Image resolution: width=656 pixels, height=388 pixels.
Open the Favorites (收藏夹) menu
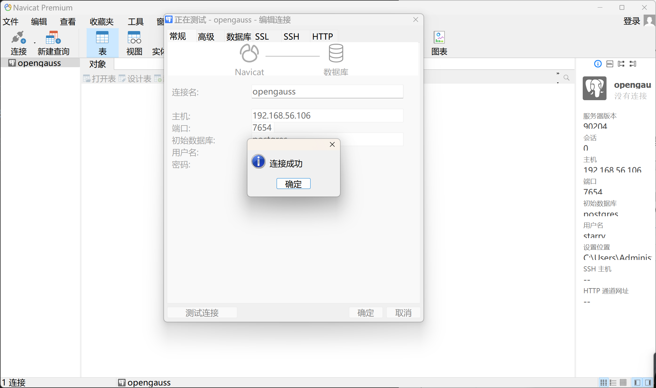click(x=102, y=22)
